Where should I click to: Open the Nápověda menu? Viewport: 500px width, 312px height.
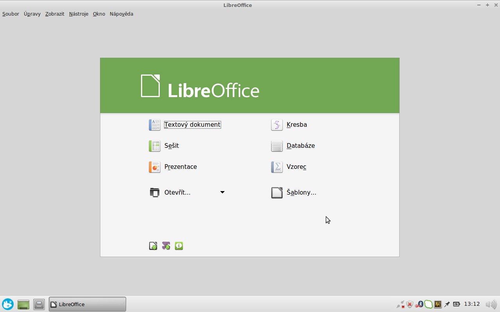[x=121, y=14]
